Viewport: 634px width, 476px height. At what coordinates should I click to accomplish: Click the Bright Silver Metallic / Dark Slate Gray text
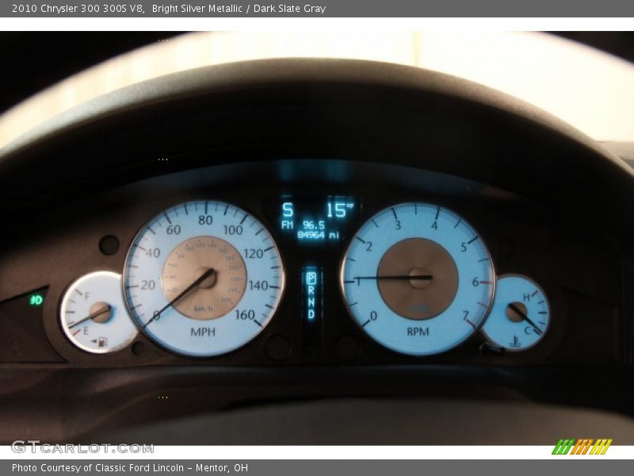[x=239, y=9]
